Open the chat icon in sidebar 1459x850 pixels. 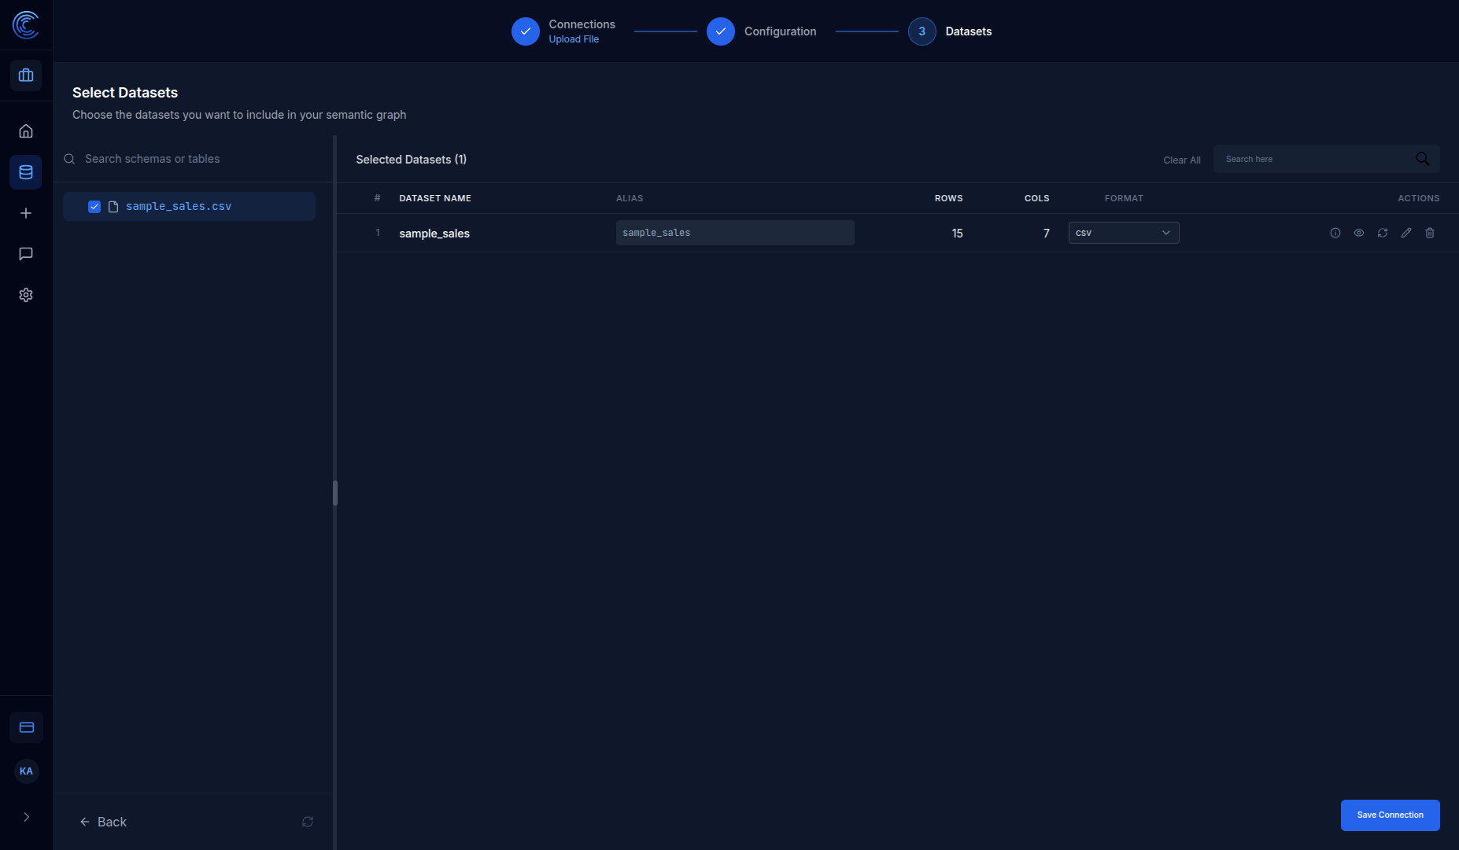[26, 254]
